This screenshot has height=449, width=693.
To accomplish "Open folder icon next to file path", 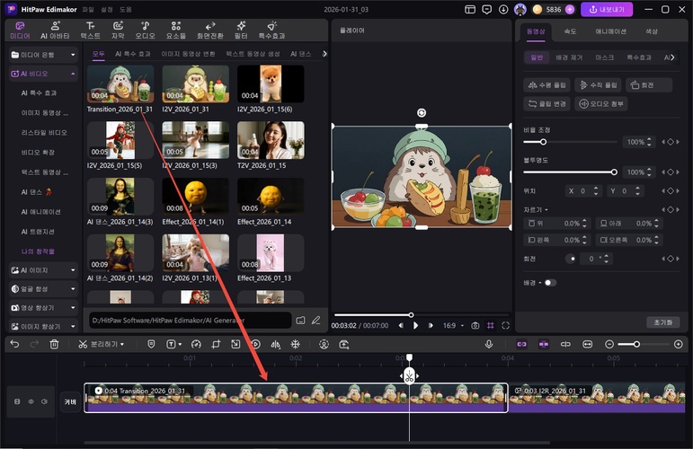I will point(300,320).
